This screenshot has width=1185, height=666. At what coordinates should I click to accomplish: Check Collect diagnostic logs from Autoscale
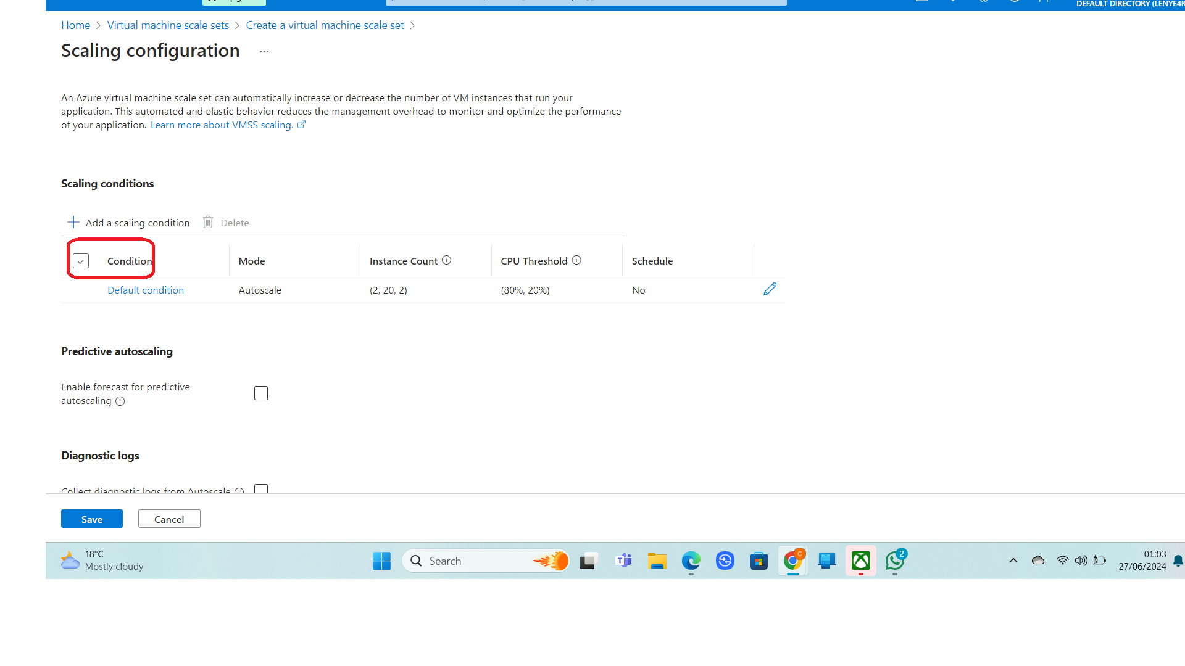(261, 489)
